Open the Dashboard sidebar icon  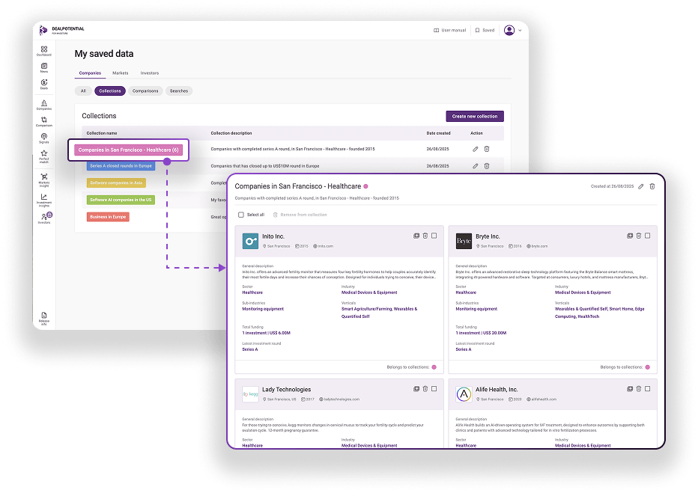(x=44, y=51)
